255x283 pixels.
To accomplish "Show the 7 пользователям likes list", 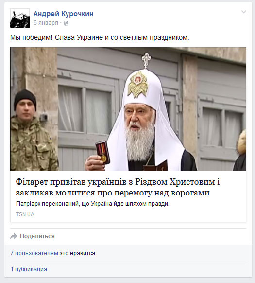I will click(x=34, y=253).
